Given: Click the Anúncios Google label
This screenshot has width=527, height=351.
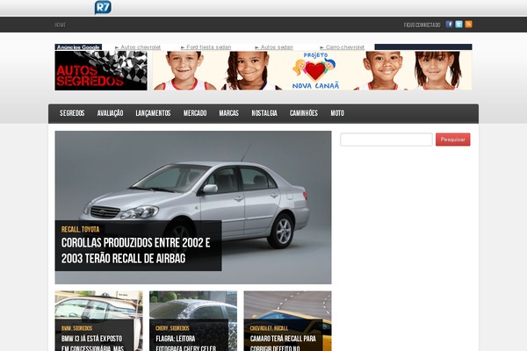Looking at the screenshot, I should [x=78, y=47].
